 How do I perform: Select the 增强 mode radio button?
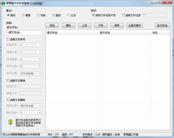23,15
